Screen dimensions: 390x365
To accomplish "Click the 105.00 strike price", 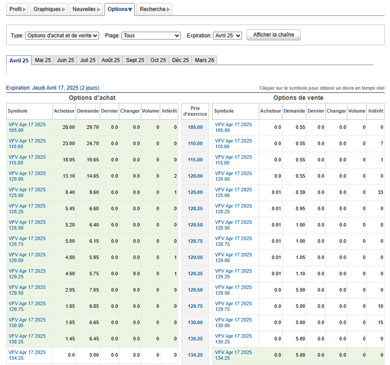I will [x=195, y=127].
